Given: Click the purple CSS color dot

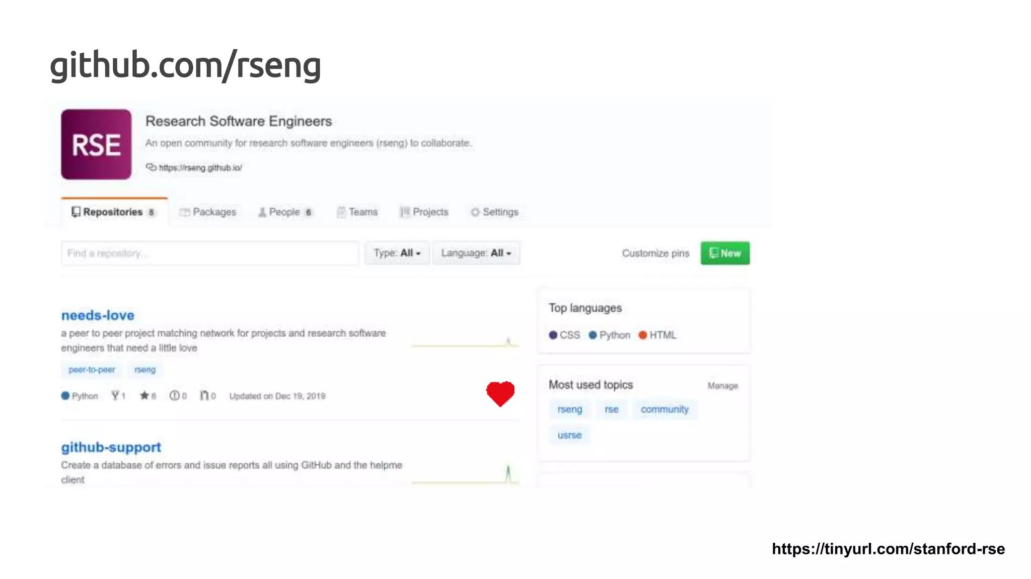Looking at the screenshot, I should [x=553, y=335].
